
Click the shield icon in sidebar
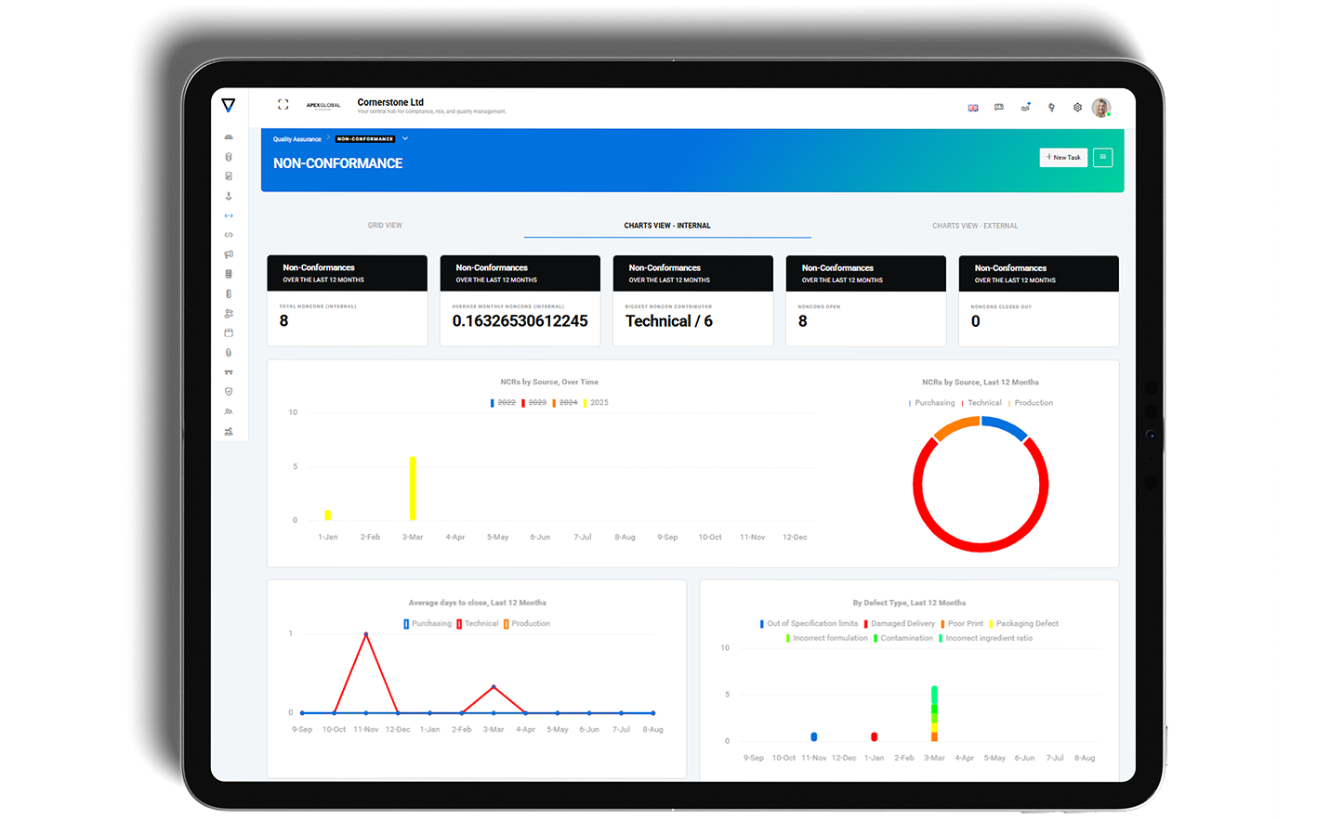click(x=229, y=392)
